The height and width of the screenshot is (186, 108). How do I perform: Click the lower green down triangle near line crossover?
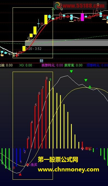(x=86, y=80)
